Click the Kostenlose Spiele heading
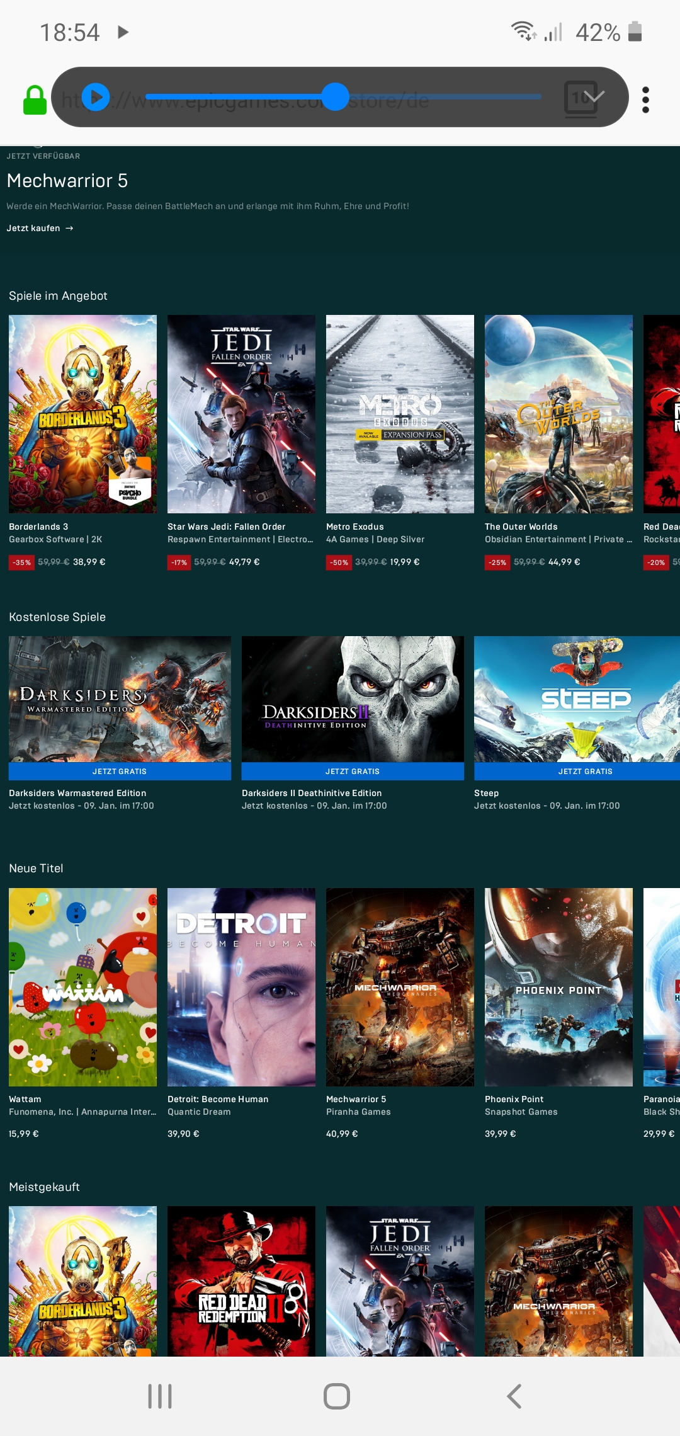 [x=57, y=617]
